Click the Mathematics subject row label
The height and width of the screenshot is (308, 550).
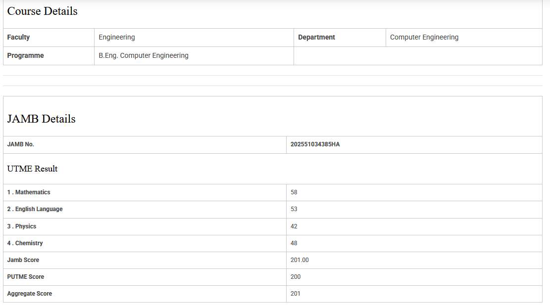tap(29, 192)
